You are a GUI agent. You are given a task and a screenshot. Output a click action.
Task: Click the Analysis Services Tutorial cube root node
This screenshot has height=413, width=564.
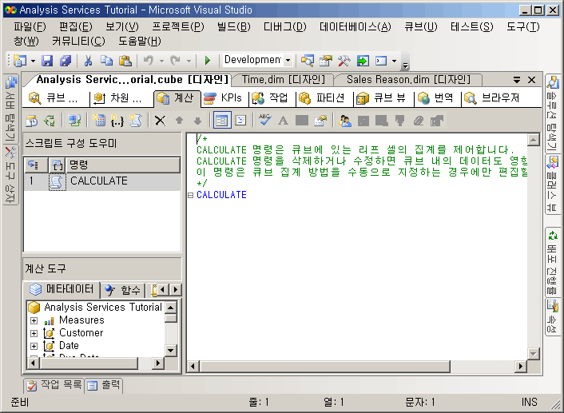pos(95,308)
